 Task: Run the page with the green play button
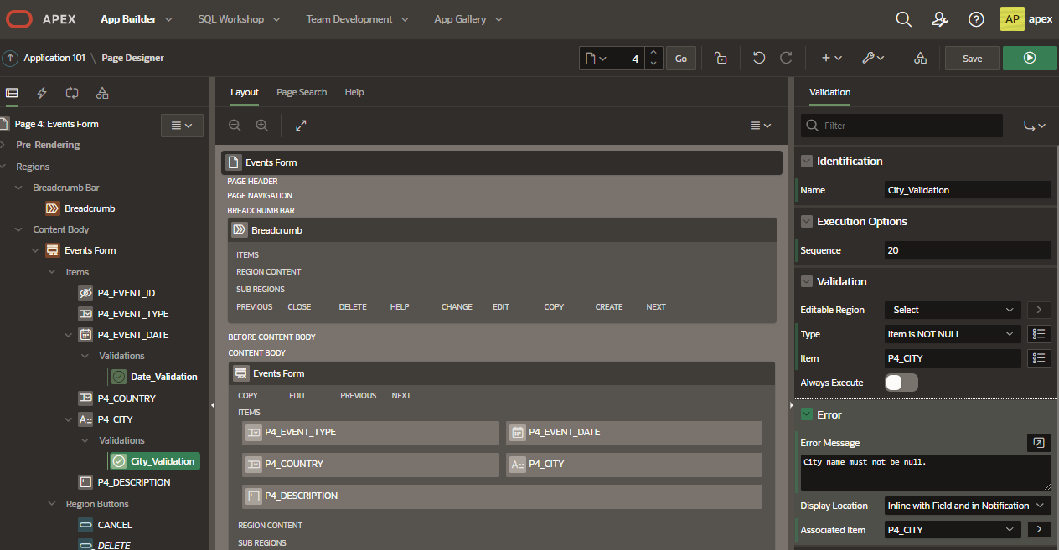(1030, 58)
